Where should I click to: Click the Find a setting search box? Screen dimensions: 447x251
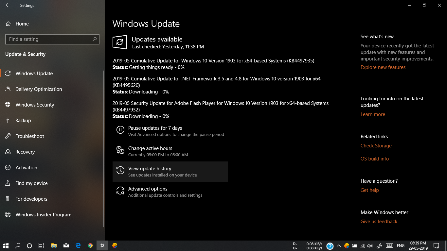(52, 39)
